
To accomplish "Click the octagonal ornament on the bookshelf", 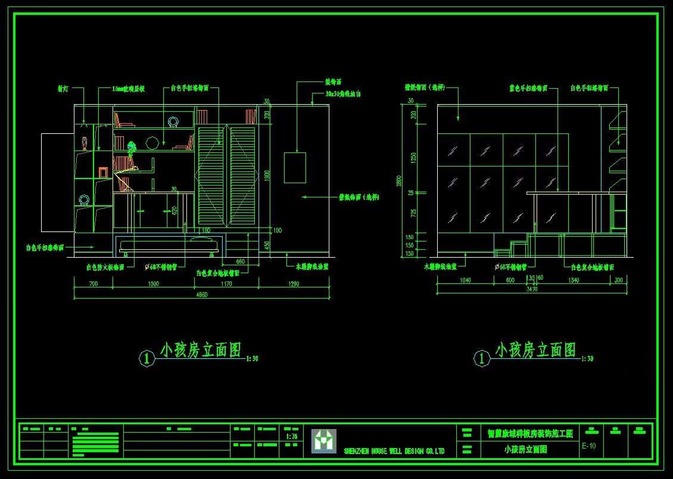I will tap(152, 143).
